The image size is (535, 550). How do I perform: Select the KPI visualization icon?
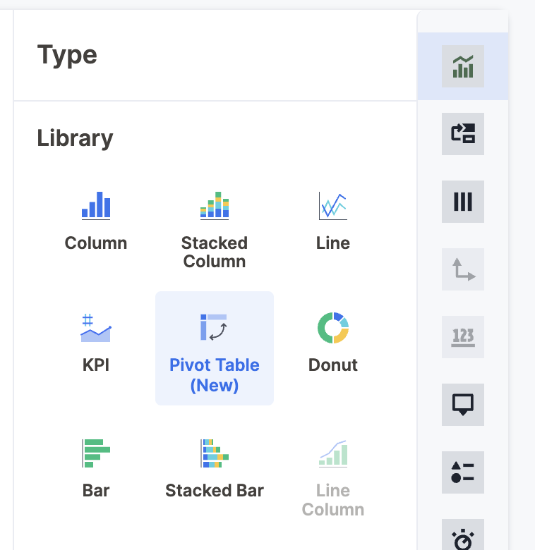(96, 328)
